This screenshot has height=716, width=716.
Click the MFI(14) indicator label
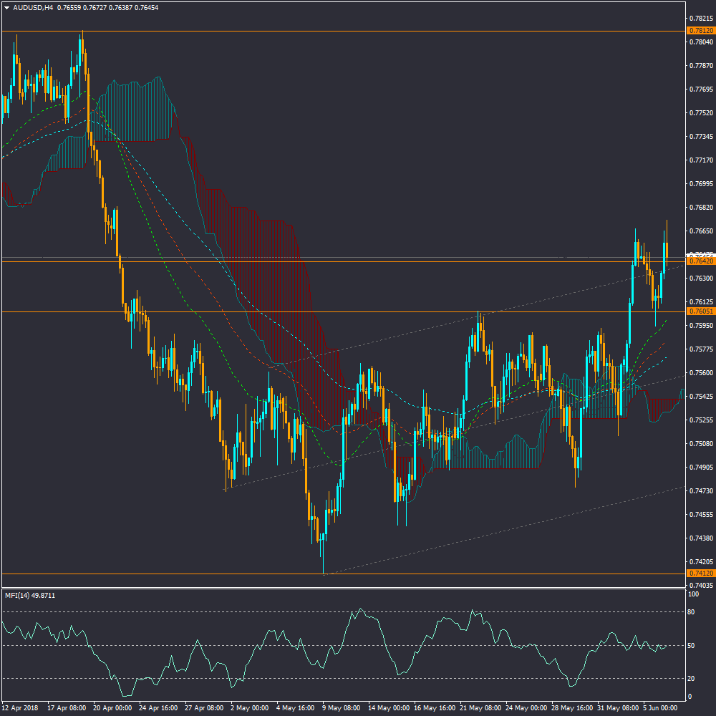tap(30, 596)
